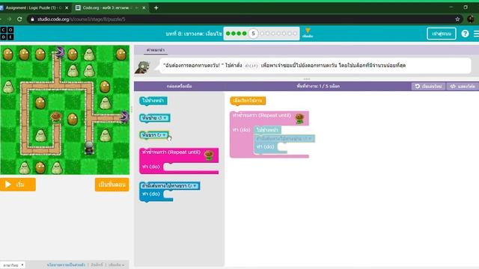
Task: Select the pink Repeat until block in toolbox
Action: [179, 161]
